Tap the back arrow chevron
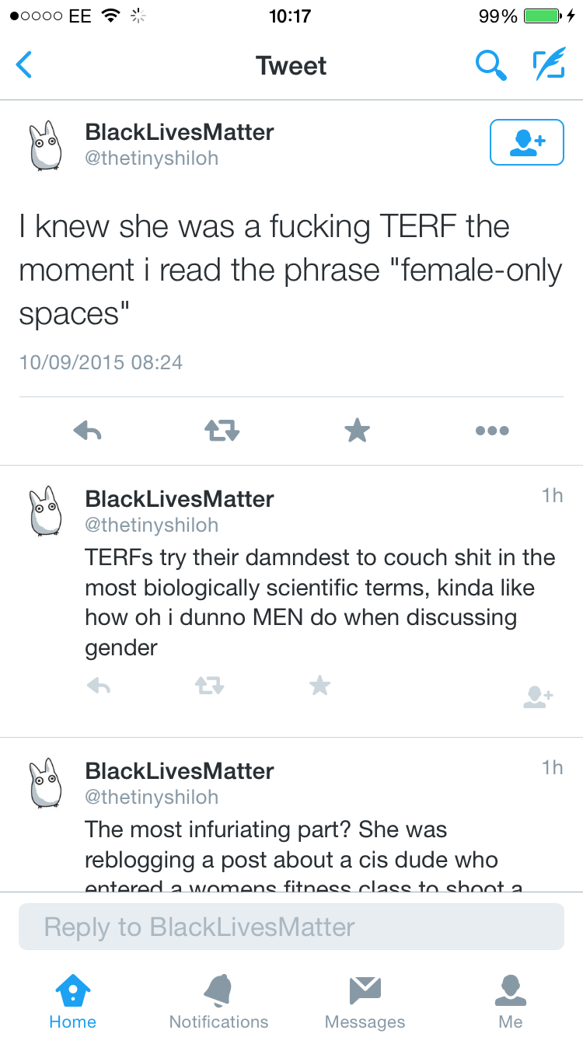This screenshot has height=1037, width=583. point(25,65)
